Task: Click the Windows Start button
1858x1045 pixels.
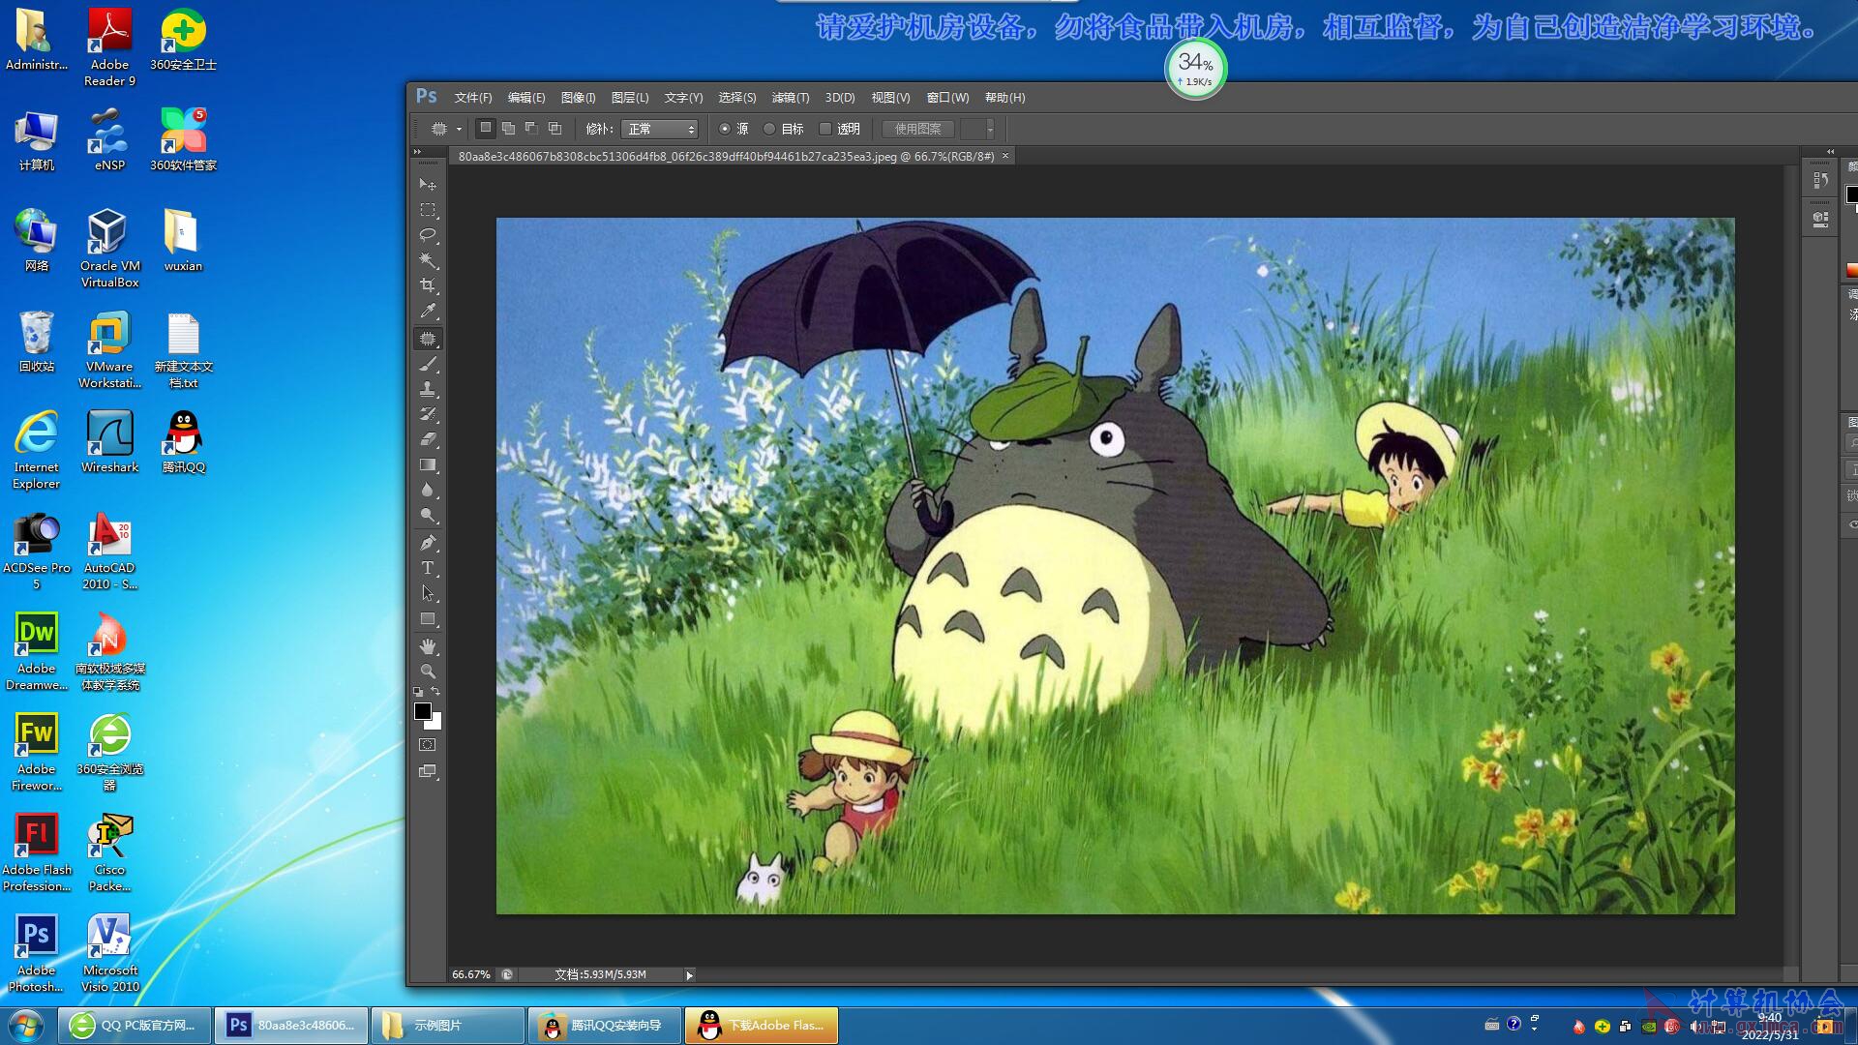Action: click(26, 1025)
